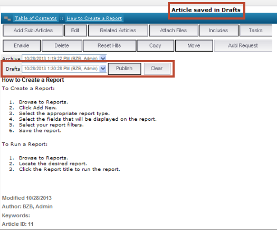Open the Tasks section
This screenshot has width=277, height=230.
(x=255, y=31)
